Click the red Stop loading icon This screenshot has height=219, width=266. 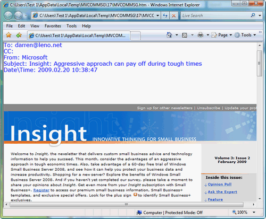coord(174,15)
